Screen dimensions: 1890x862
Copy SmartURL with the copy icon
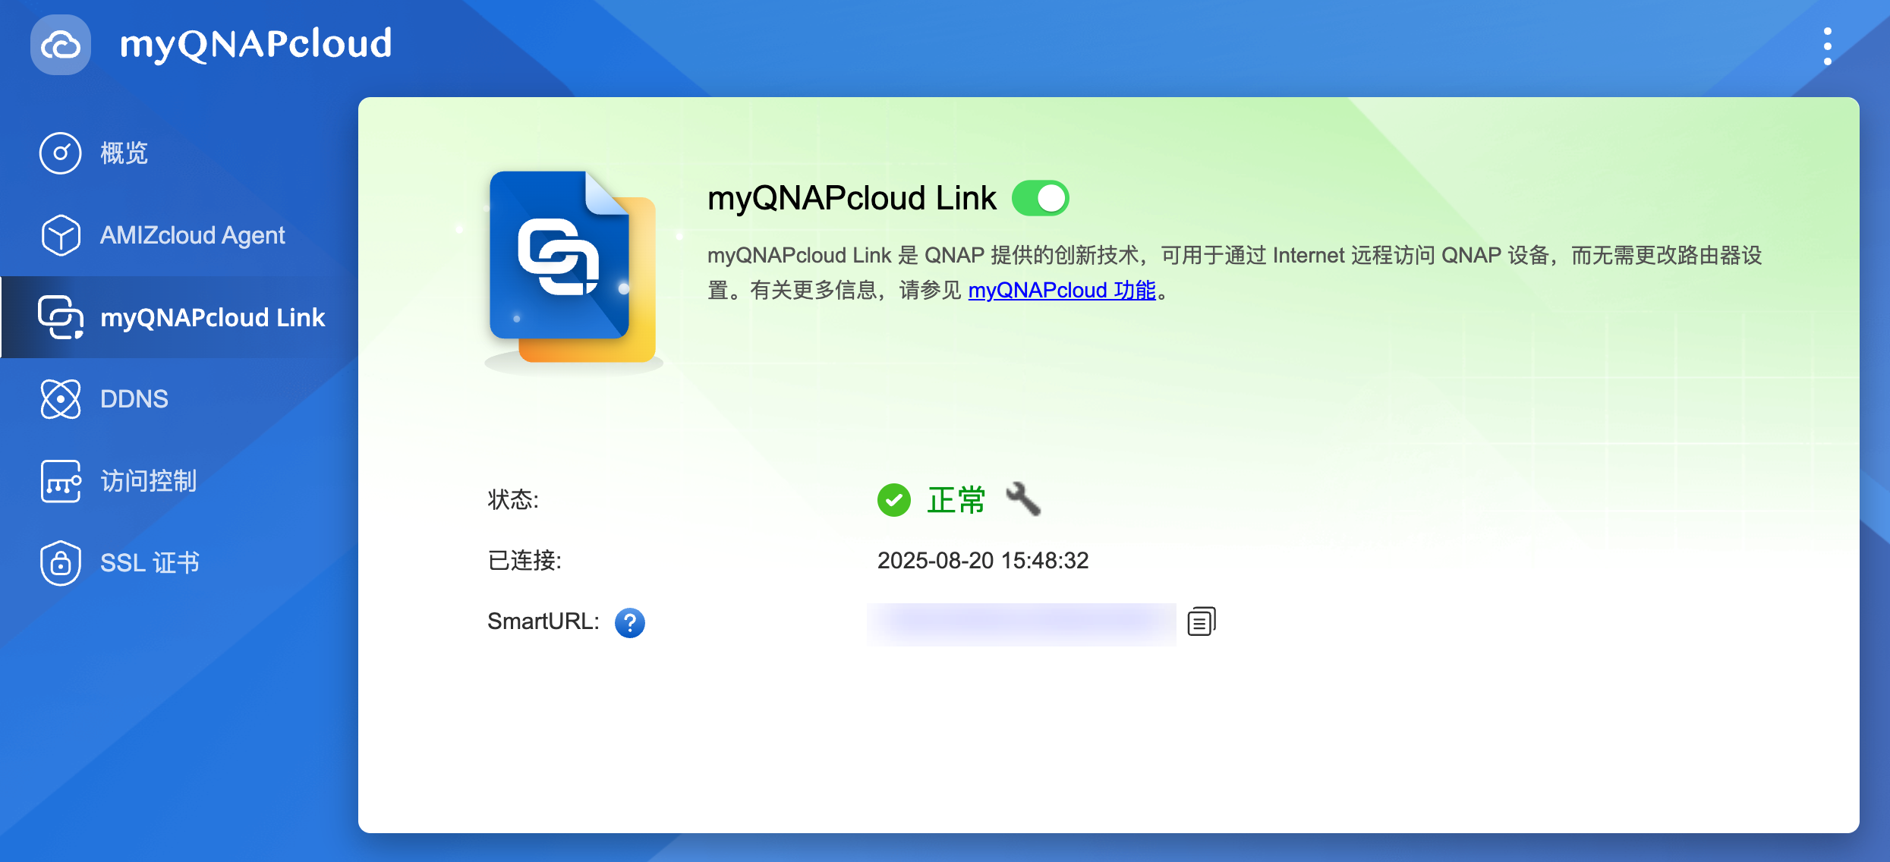(x=1202, y=621)
